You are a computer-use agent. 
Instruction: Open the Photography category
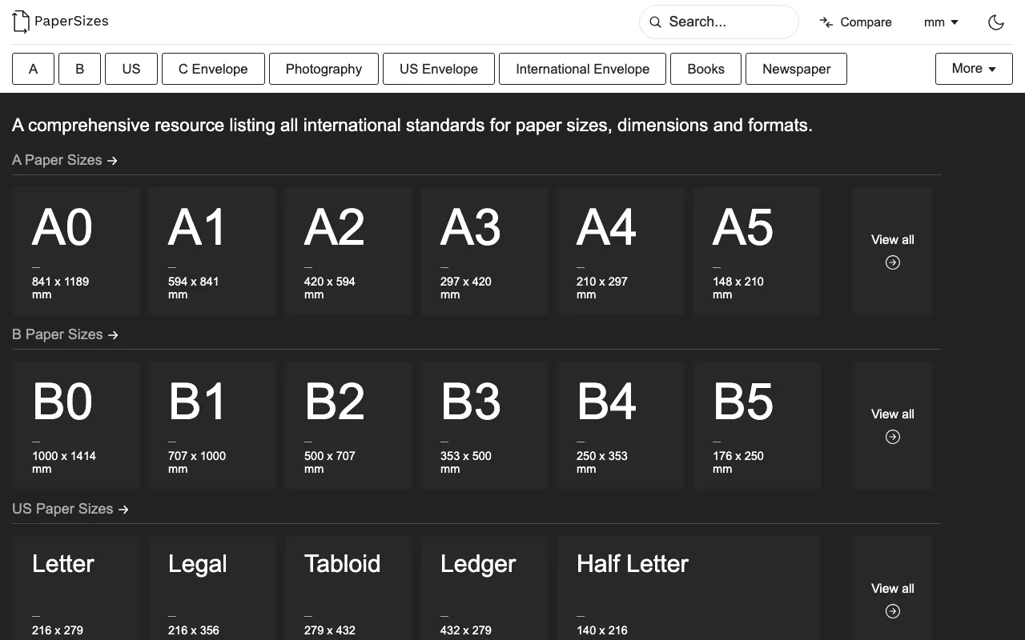point(324,69)
